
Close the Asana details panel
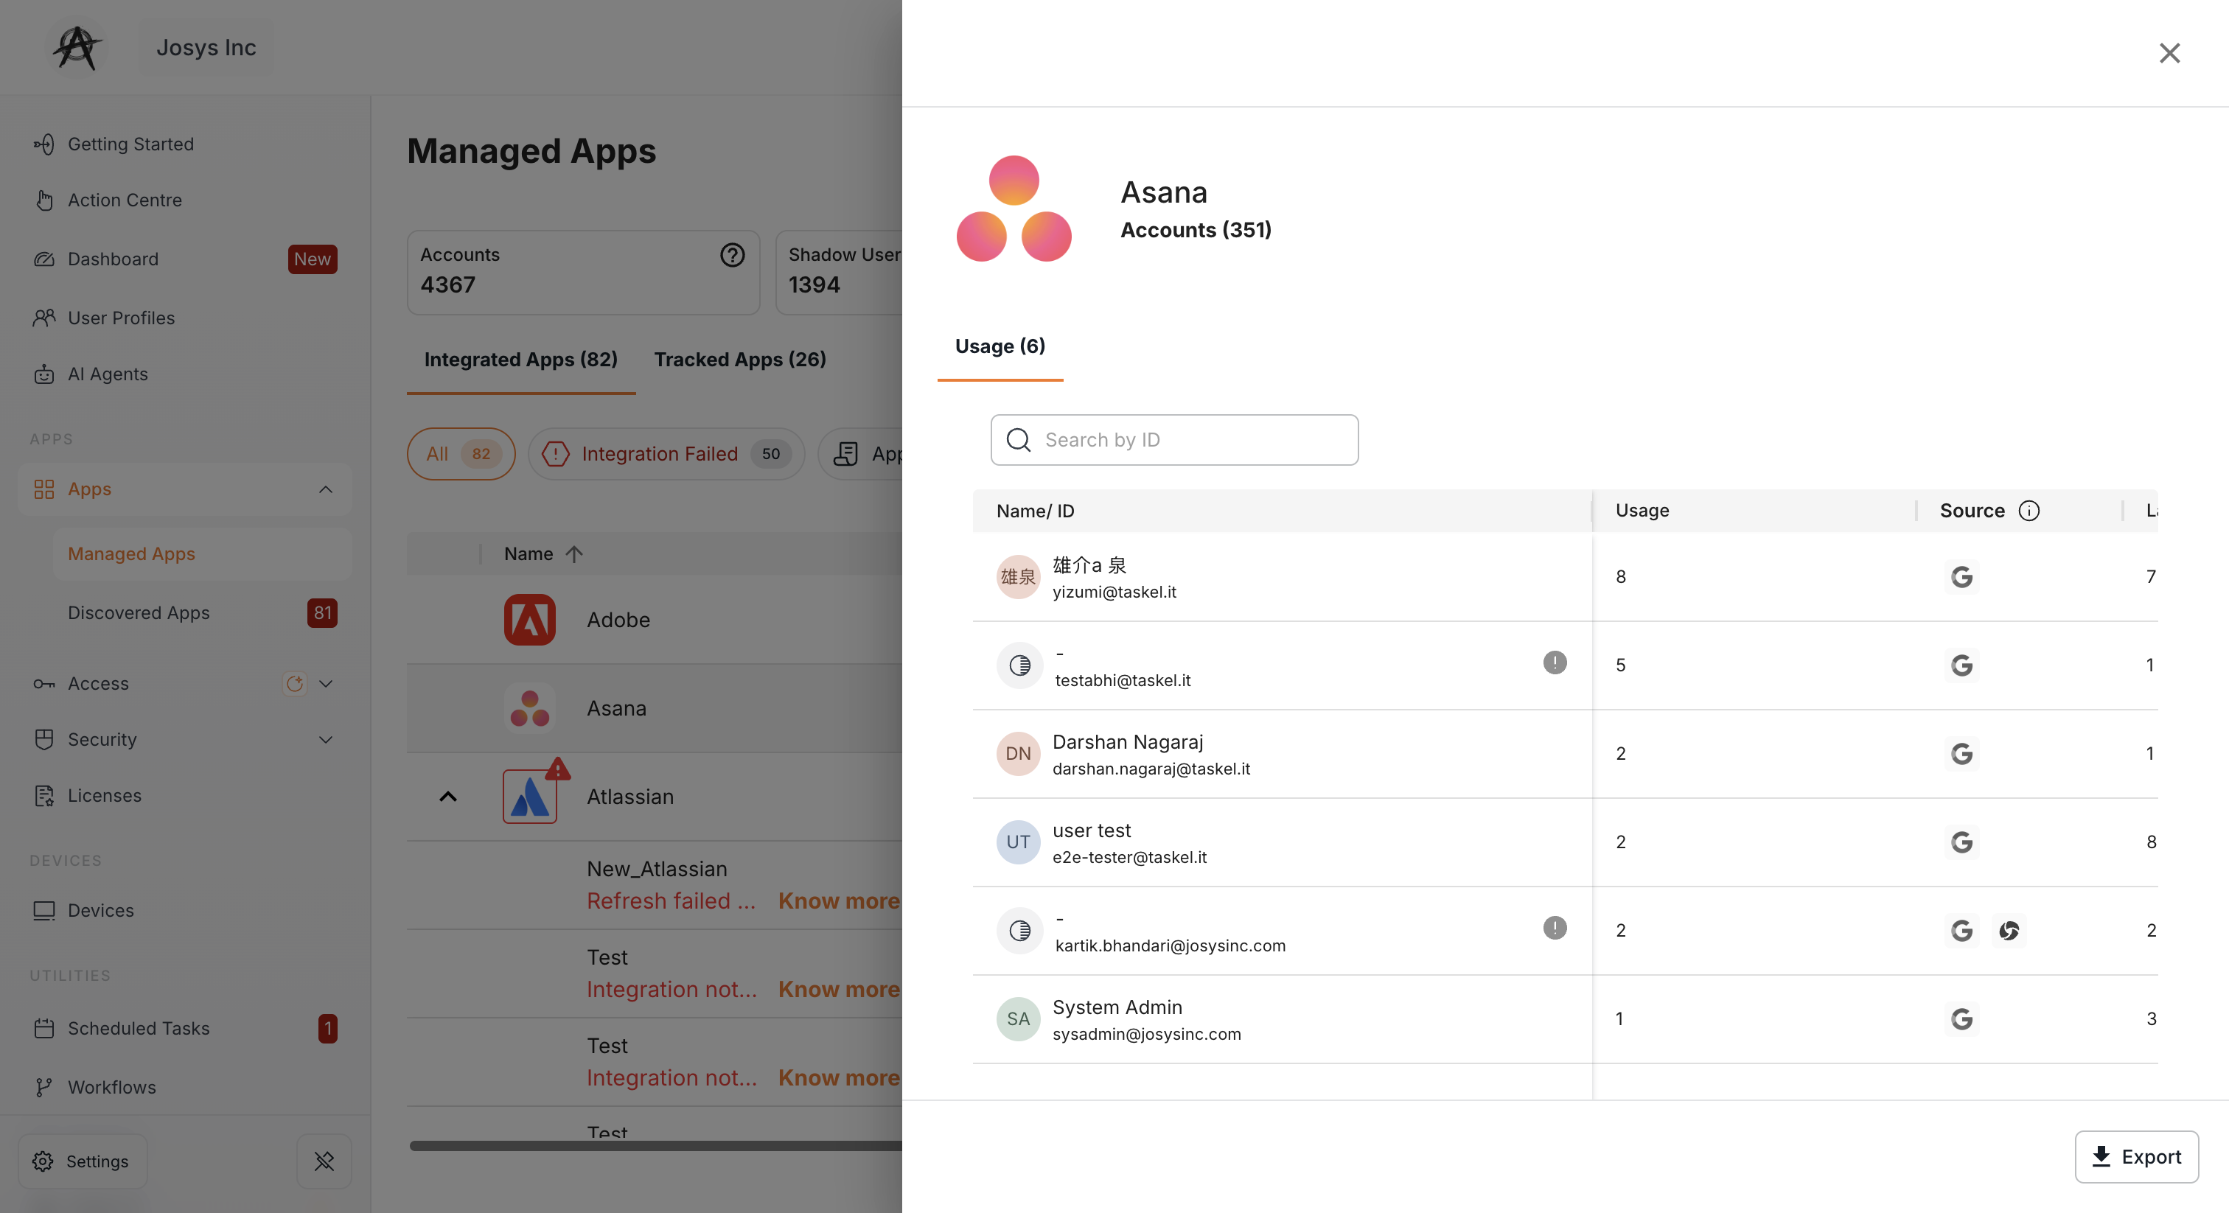(x=2169, y=54)
